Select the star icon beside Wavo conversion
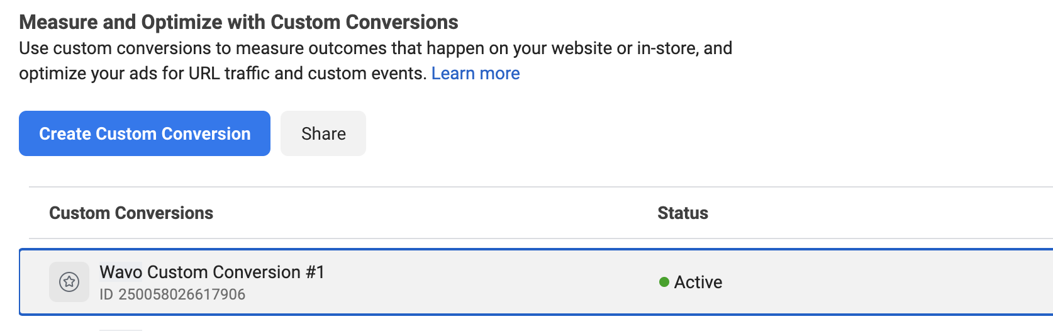Viewport: 1053px width, 331px height. pos(69,282)
